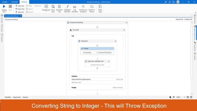The height and width of the screenshot is (111, 197).
Task: Switch to the HOME ribbon tab
Action: [x=5, y=2]
